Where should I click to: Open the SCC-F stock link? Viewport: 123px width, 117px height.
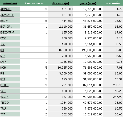point(5,97)
